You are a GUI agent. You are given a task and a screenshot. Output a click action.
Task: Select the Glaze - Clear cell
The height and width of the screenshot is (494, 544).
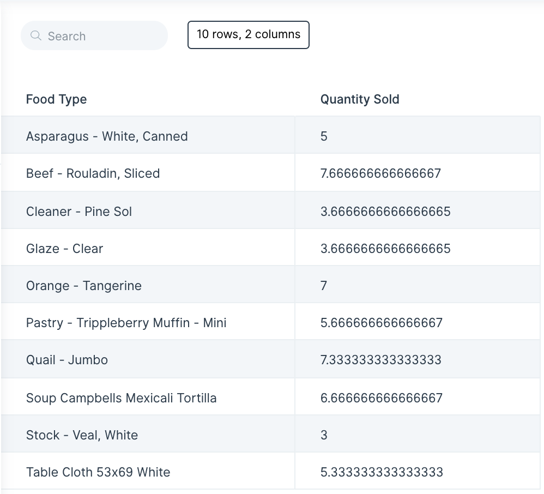[148, 247]
